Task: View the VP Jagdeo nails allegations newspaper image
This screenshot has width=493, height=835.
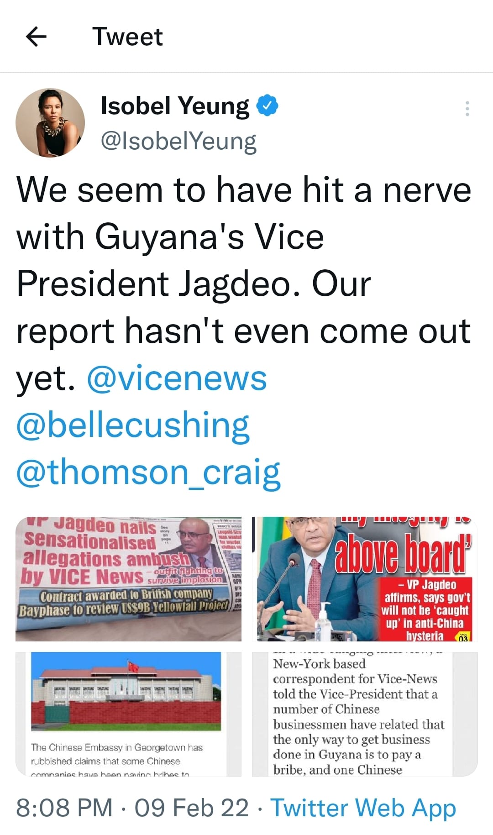Action: click(x=128, y=579)
